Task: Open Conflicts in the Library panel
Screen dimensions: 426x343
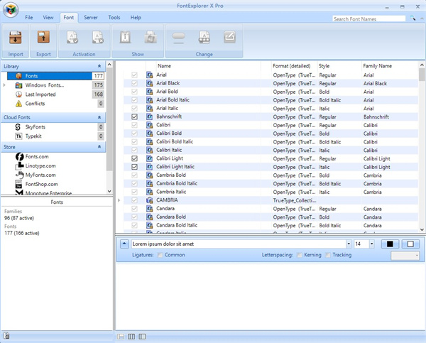Action: [x=35, y=104]
